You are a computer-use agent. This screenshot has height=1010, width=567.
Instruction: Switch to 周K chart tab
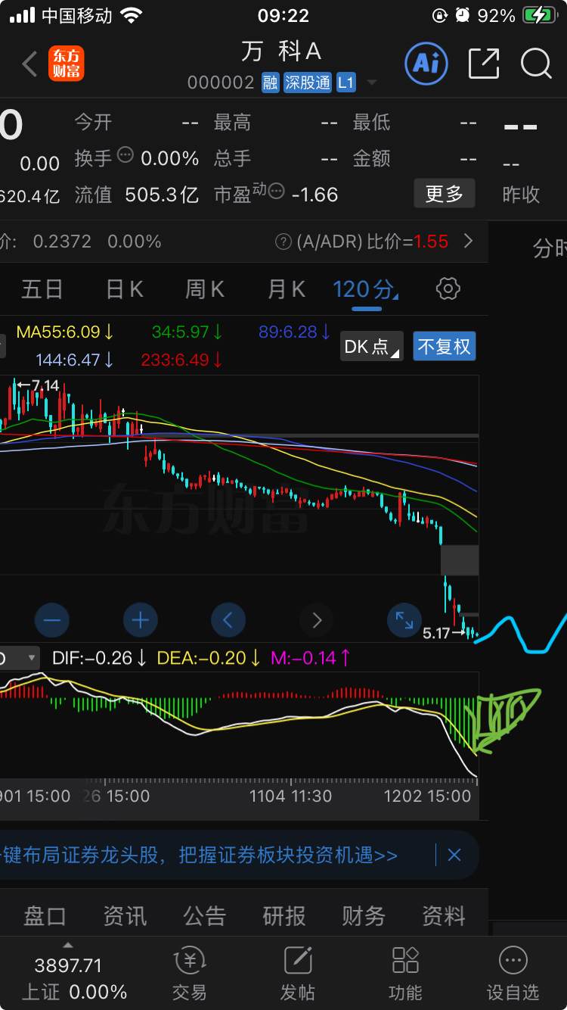[205, 288]
